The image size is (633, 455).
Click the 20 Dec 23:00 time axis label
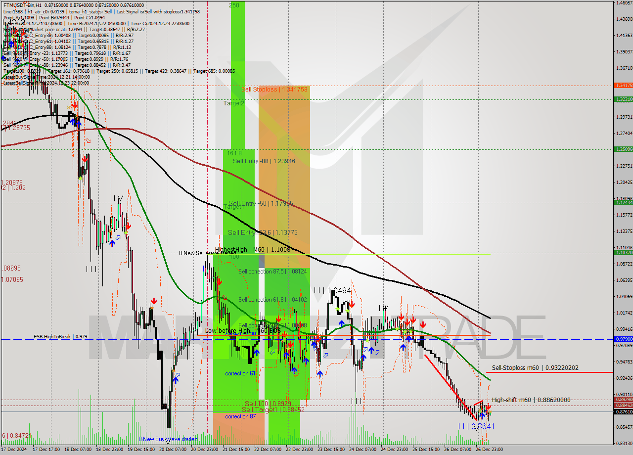(205, 450)
